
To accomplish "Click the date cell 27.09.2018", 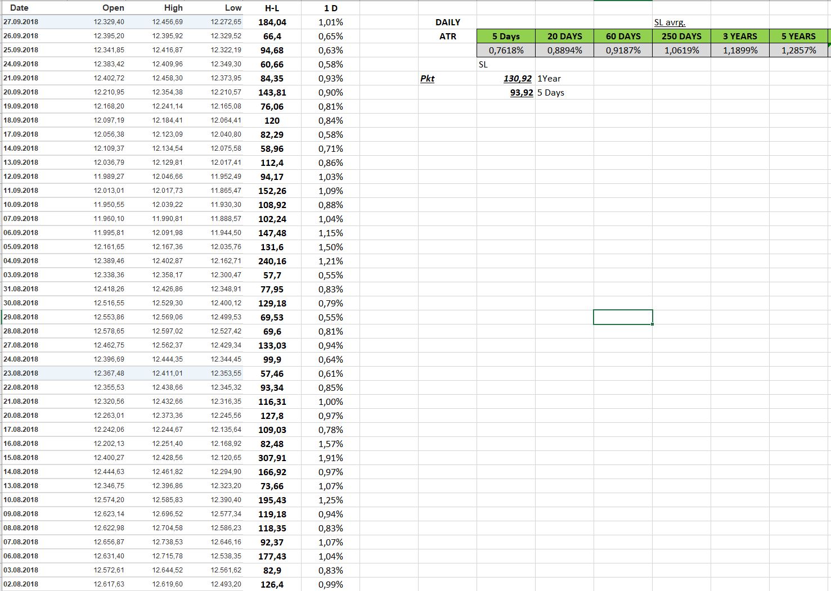I will click(20, 21).
